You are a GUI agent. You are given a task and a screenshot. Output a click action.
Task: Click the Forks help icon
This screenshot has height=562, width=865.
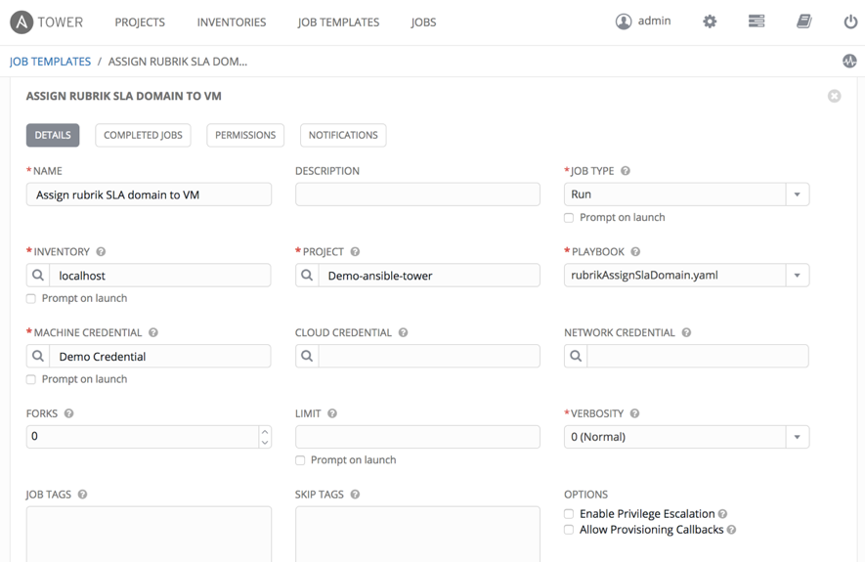point(68,413)
